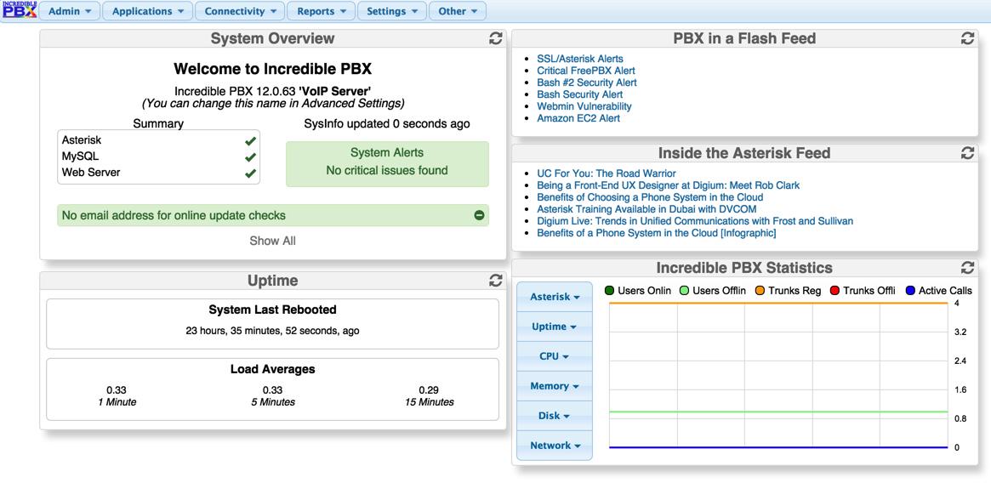
Task: Expand the Uptime statistics dropdown
Action: [555, 327]
